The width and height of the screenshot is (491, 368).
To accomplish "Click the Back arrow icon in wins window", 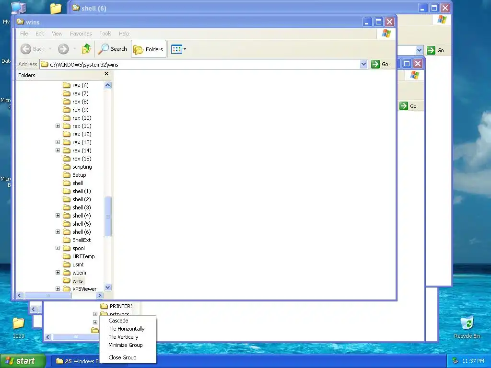I will click(x=26, y=49).
